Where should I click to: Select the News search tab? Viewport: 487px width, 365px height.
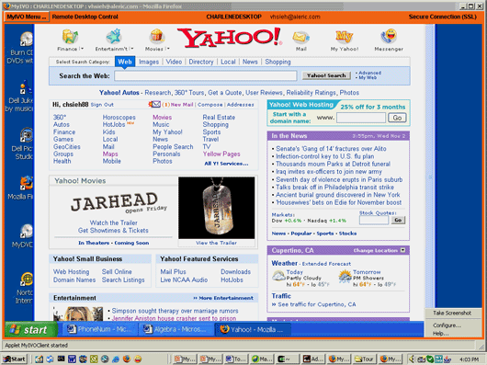pos(250,62)
